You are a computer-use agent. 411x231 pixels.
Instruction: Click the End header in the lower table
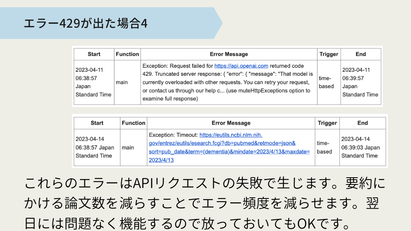pyautogui.click(x=362, y=123)
